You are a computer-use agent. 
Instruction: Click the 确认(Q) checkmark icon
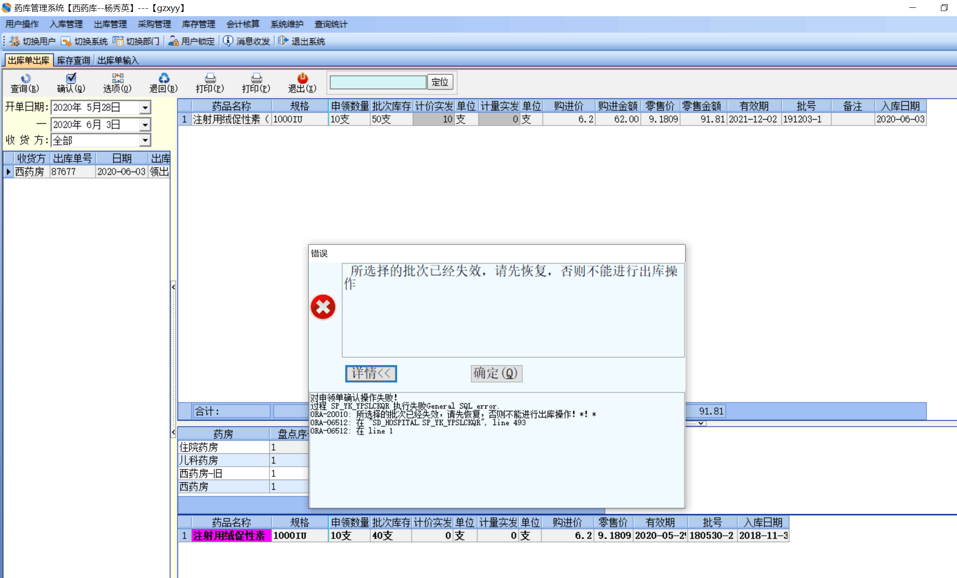pyautogui.click(x=71, y=79)
